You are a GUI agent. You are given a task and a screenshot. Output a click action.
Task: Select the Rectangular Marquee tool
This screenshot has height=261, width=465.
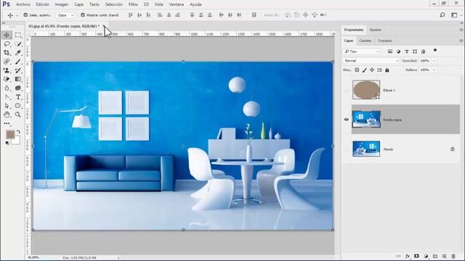point(17,35)
